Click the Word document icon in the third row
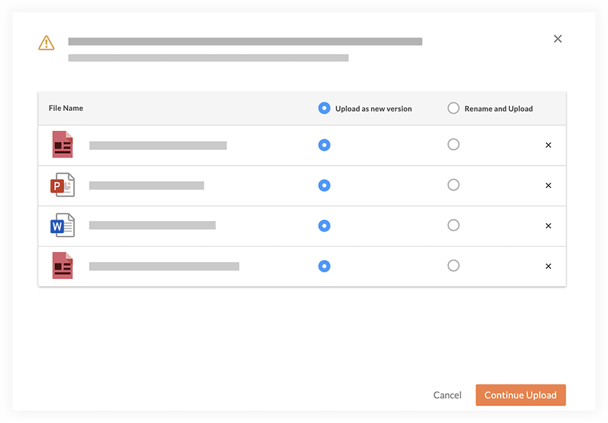This screenshot has height=423, width=608. point(62,226)
